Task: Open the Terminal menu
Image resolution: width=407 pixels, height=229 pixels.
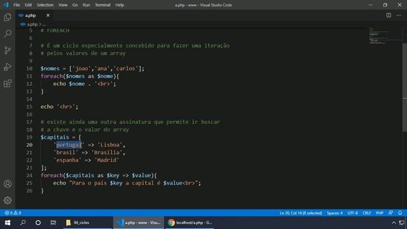Action: 102,5
